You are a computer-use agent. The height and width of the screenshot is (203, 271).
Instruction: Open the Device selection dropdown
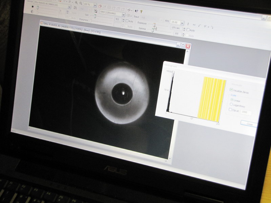69,7
